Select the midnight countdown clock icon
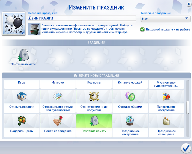The image size is (192, 154). pyautogui.click(x=94, y=96)
